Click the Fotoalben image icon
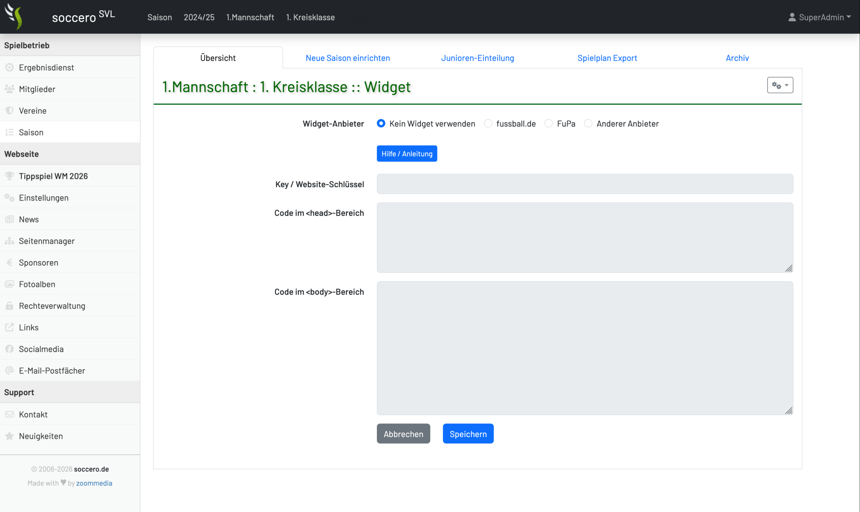Image resolution: width=860 pixels, height=512 pixels. coord(9,284)
